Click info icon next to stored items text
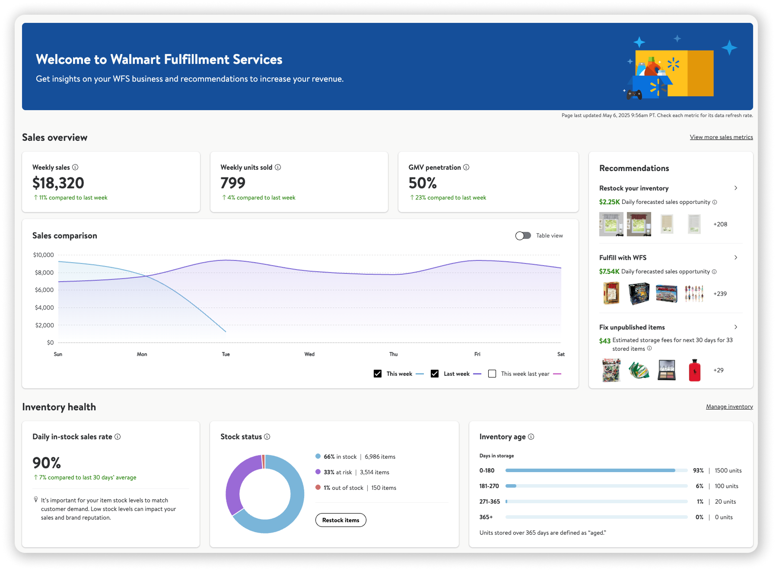The image size is (776, 571). (649, 348)
